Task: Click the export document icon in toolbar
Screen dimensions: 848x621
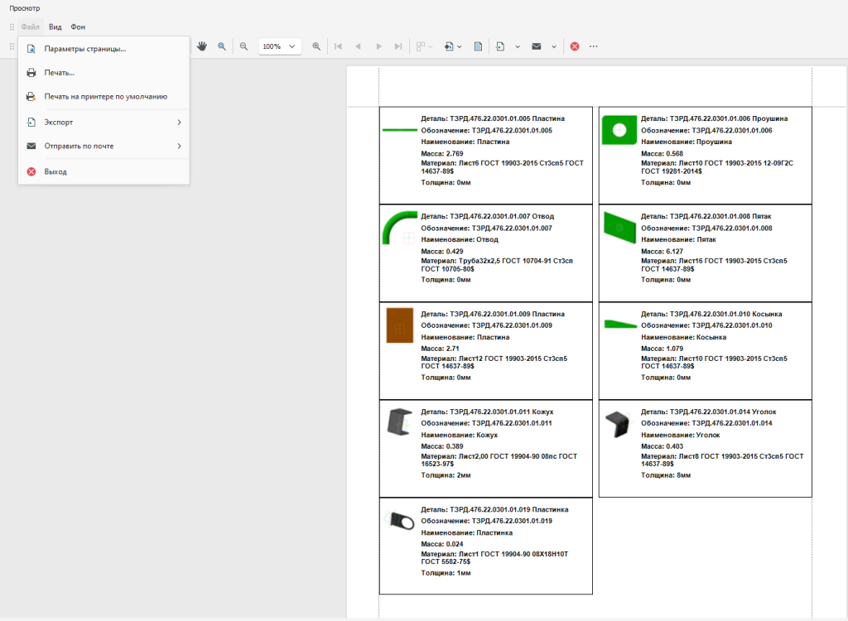Action: coord(500,46)
